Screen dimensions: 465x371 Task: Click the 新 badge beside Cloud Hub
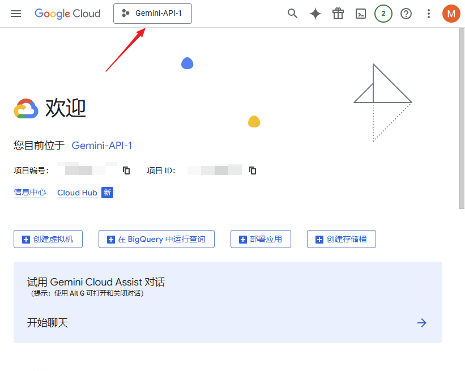(108, 193)
